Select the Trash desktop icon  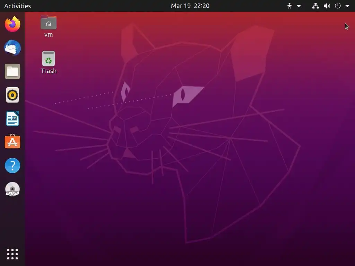click(49, 59)
